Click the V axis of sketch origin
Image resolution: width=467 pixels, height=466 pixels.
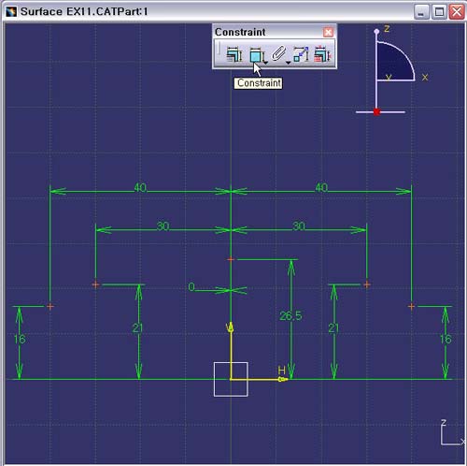tap(231, 353)
